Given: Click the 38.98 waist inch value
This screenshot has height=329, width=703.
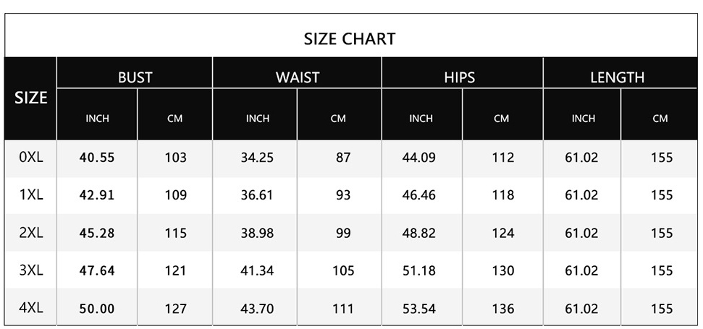Looking at the screenshot, I should 257,233.
